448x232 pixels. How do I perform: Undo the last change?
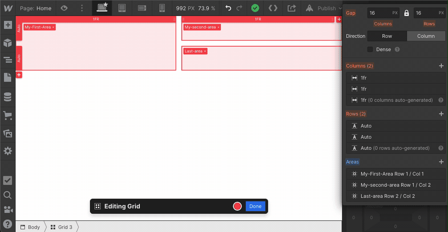click(228, 8)
